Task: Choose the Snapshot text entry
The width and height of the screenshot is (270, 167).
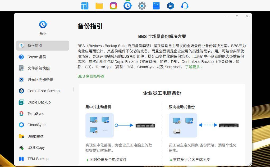Action: coord(35,136)
